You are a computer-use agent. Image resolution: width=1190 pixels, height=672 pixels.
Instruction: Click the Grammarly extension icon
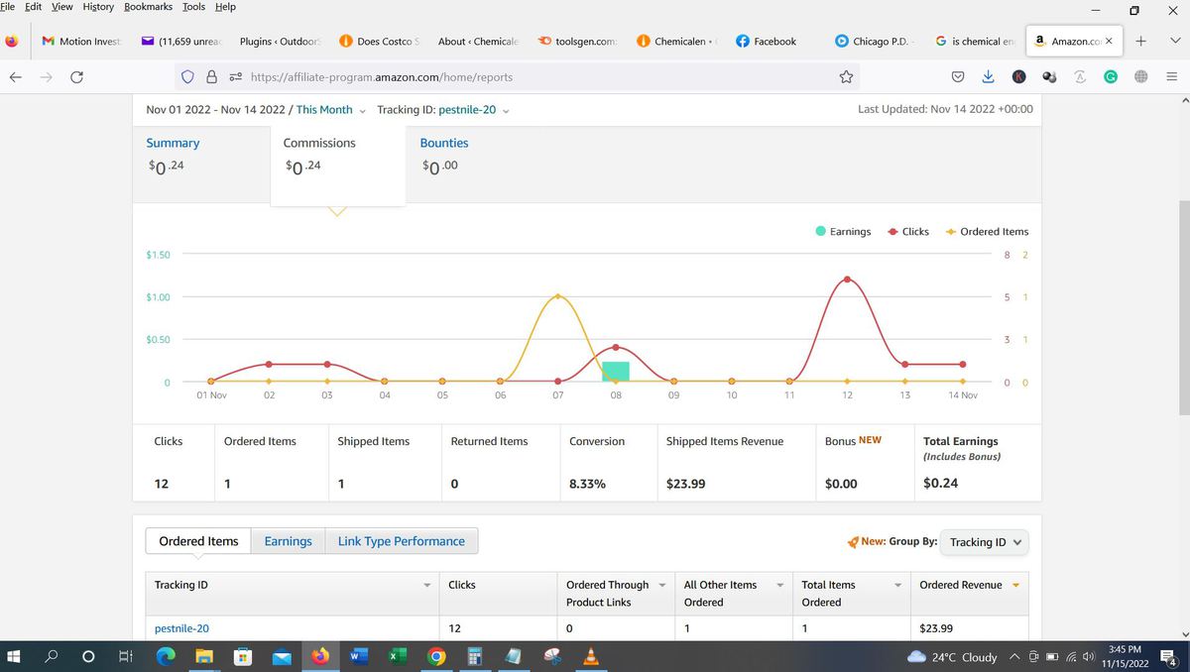click(x=1112, y=76)
